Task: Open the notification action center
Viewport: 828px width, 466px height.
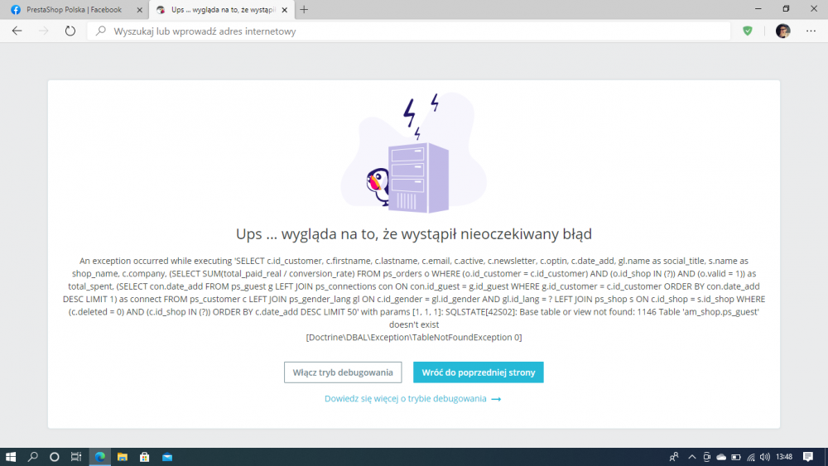Action: [808, 457]
